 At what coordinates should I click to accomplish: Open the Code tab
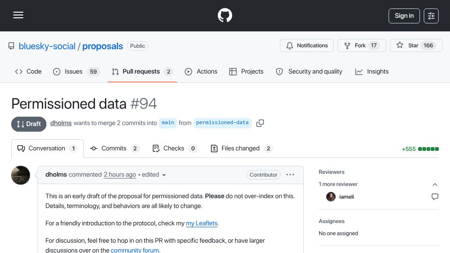point(28,71)
